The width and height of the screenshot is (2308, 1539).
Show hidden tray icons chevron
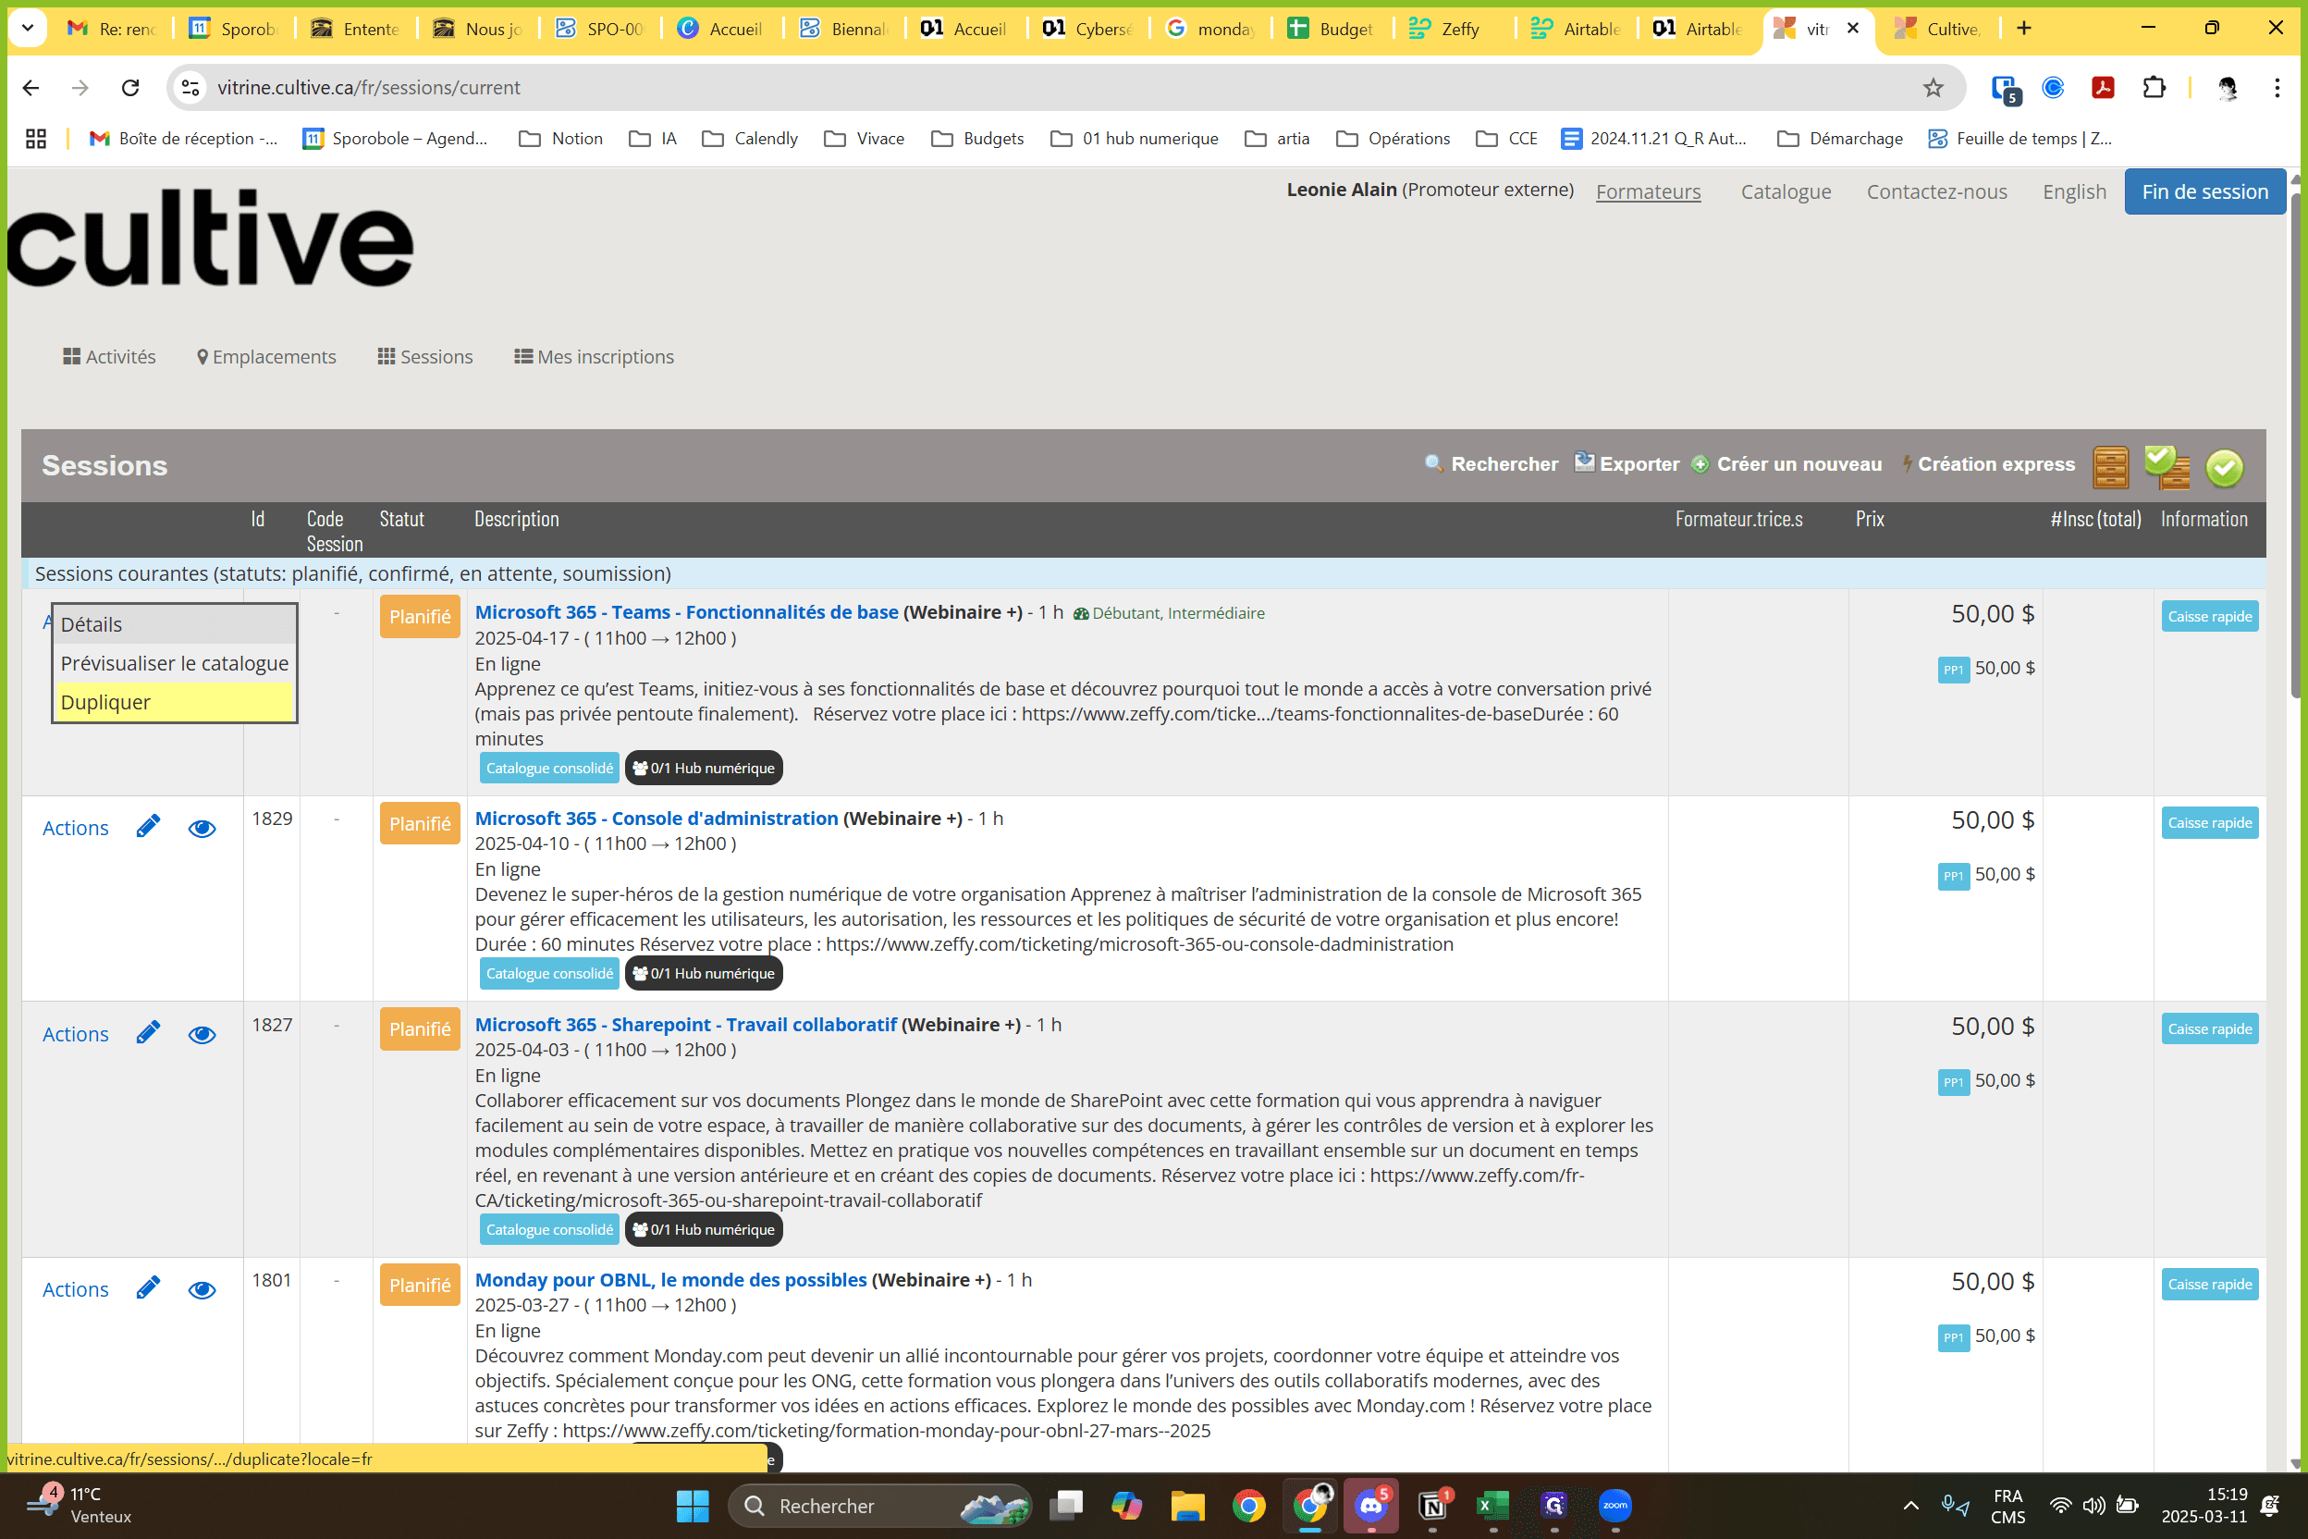click(x=1910, y=1505)
